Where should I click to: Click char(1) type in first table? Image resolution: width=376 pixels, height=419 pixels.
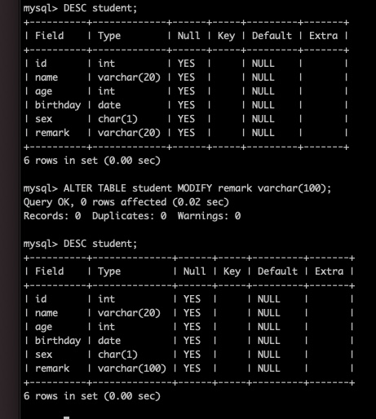pyautogui.click(x=117, y=119)
